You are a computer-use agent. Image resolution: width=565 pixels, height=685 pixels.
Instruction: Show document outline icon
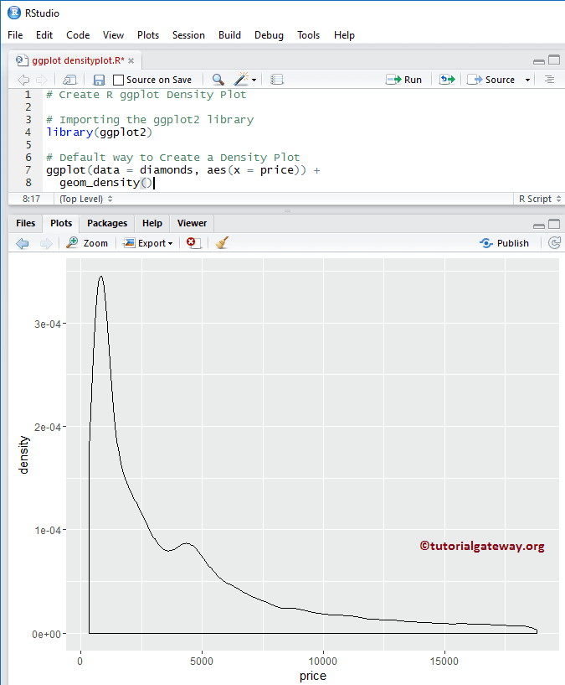tap(549, 80)
